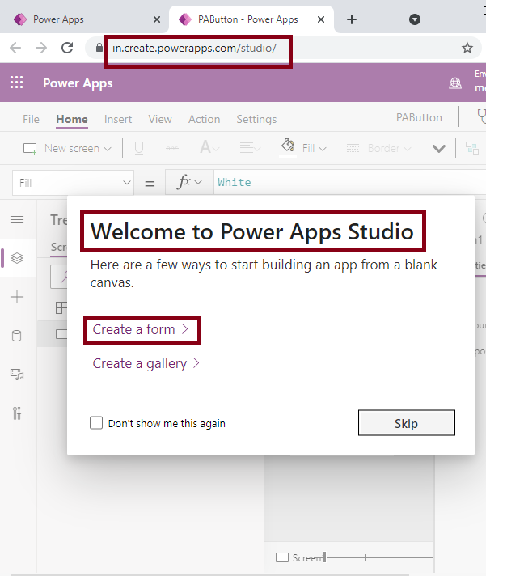The width and height of the screenshot is (524, 576).
Task: Close the PAButton - Power Apps tab
Action: (321, 19)
